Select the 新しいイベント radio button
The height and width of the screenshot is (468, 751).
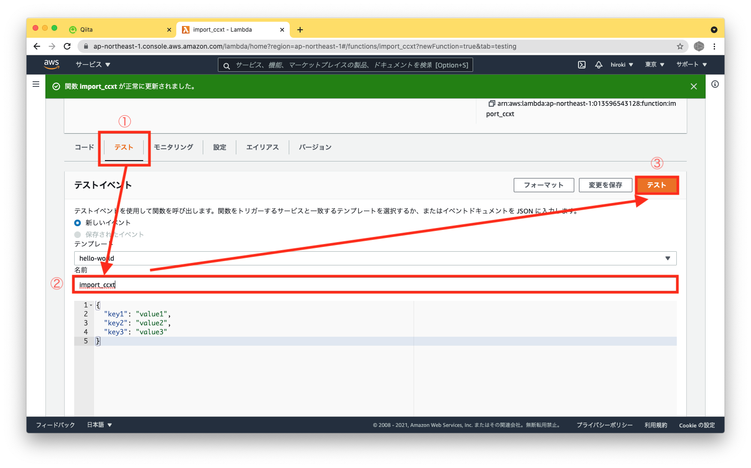tap(78, 223)
